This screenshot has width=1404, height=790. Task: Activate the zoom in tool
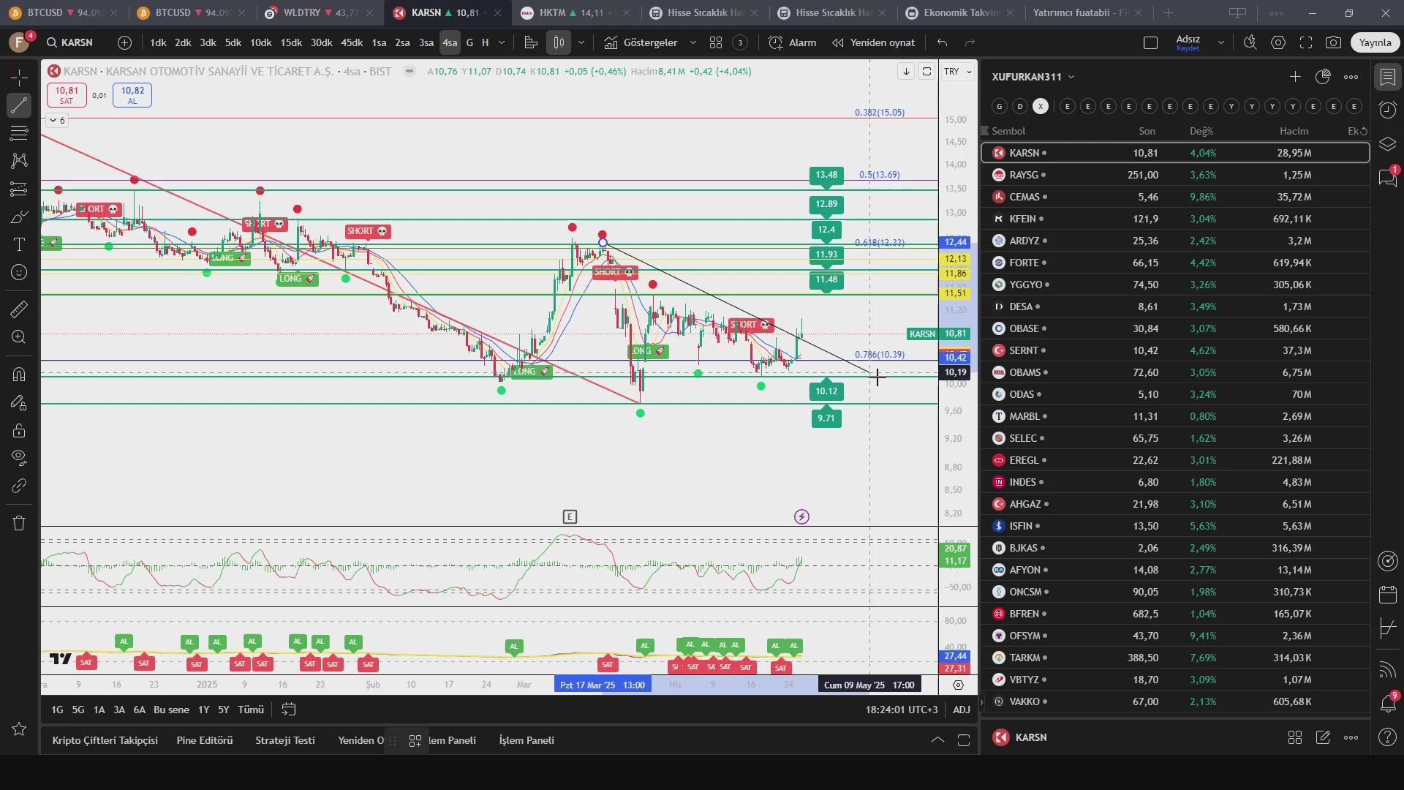click(19, 336)
